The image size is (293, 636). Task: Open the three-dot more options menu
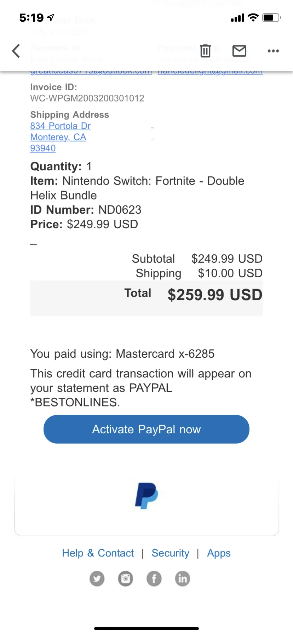click(x=273, y=51)
